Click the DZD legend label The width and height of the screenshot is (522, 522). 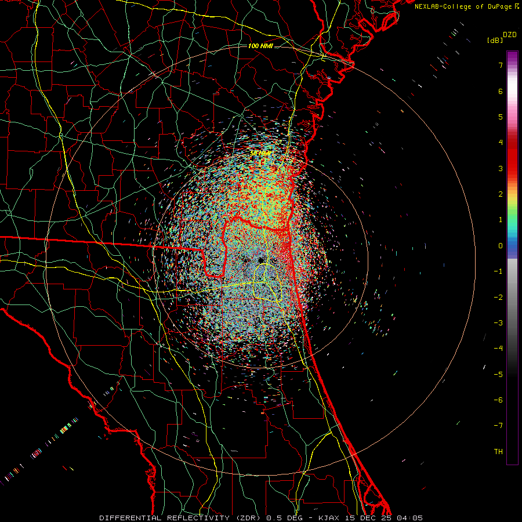510,35
